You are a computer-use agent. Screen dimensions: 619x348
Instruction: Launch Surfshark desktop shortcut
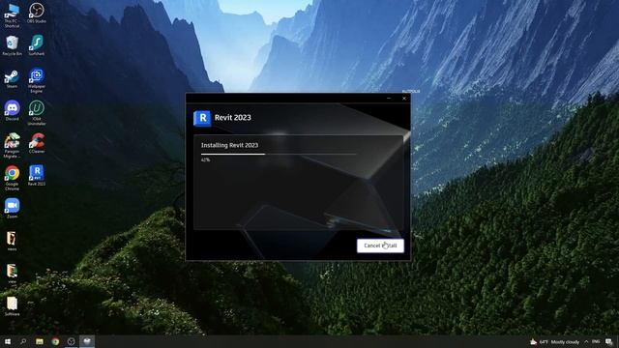click(x=37, y=45)
